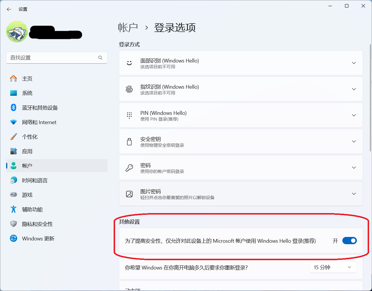372x291 pixels.
Task: Click the 其他设置 section heading
Action: [129, 222]
